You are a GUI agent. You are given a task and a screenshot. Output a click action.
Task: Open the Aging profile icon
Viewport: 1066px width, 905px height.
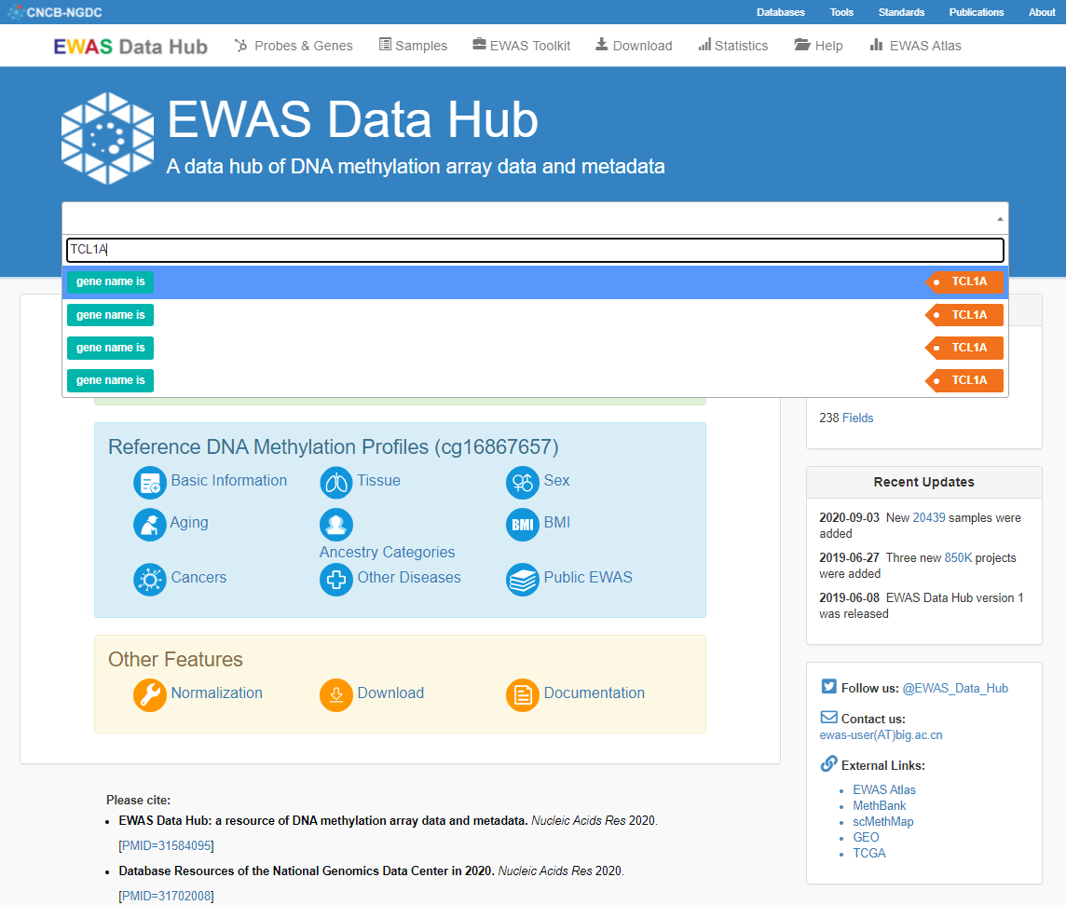(x=150, y=525)
